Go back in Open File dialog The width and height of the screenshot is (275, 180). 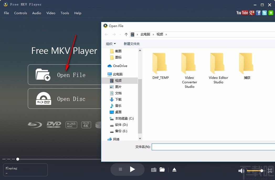click(x=106, y=34)
